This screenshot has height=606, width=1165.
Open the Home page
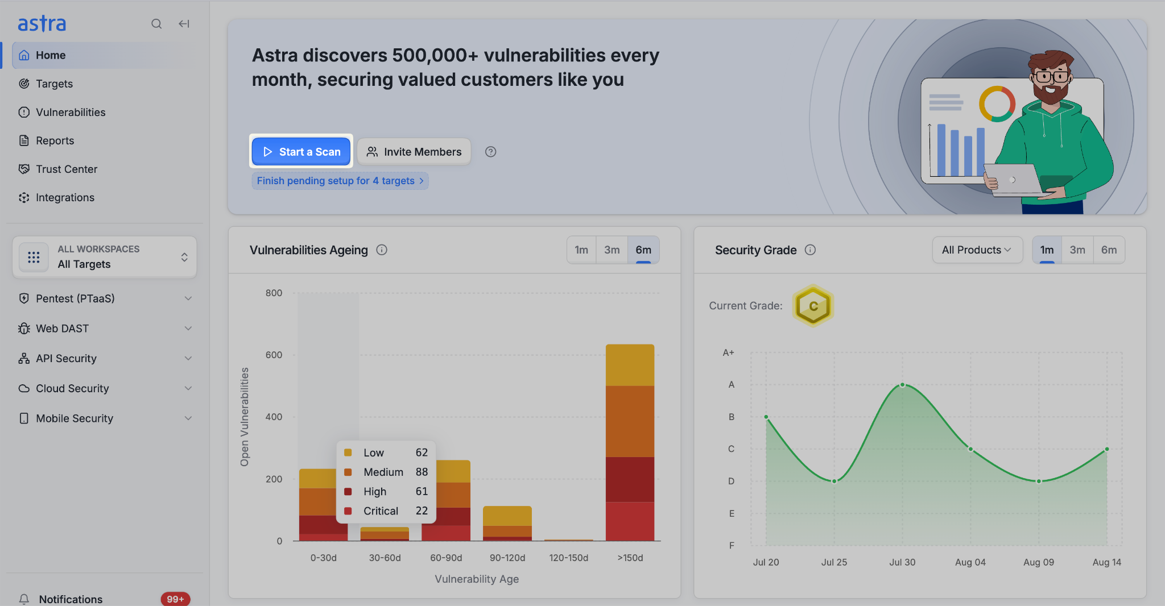tap(105, 55)
